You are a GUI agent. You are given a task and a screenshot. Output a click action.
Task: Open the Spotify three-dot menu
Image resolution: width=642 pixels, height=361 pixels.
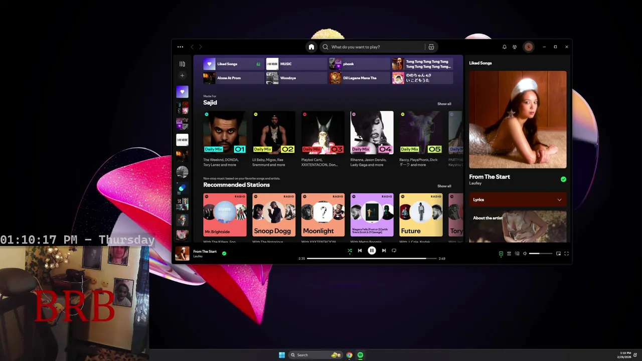180,47
